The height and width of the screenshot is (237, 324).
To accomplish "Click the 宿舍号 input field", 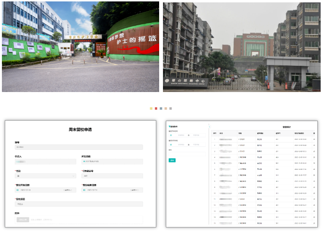I will 112,176.
